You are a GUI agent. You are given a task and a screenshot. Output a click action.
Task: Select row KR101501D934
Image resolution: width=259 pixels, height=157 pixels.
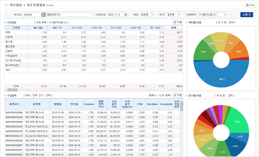click(93, 117)
